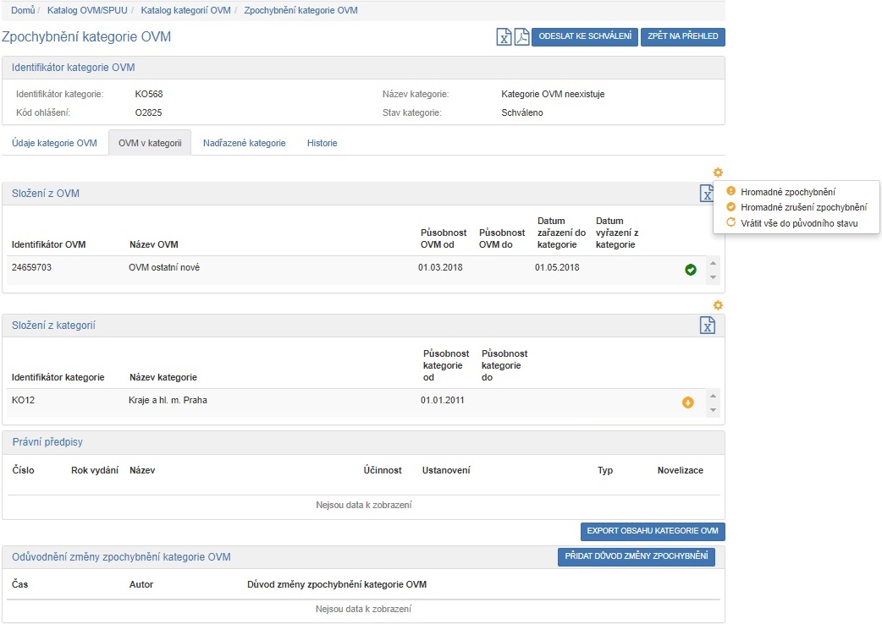Open gear menu above Složení z OVM
Viewport: 882px width, 624px height.
pyautogui.click(x=718, y=172)
